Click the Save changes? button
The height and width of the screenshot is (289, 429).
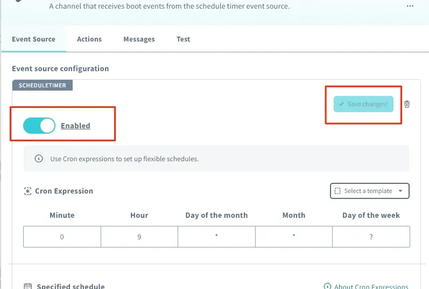click(363, 104)
